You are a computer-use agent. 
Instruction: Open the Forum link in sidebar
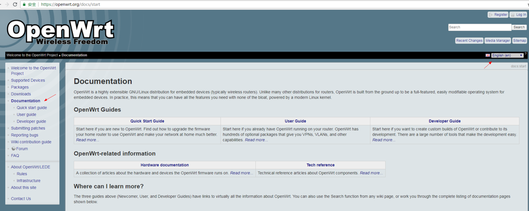click(x=22, y=149)
